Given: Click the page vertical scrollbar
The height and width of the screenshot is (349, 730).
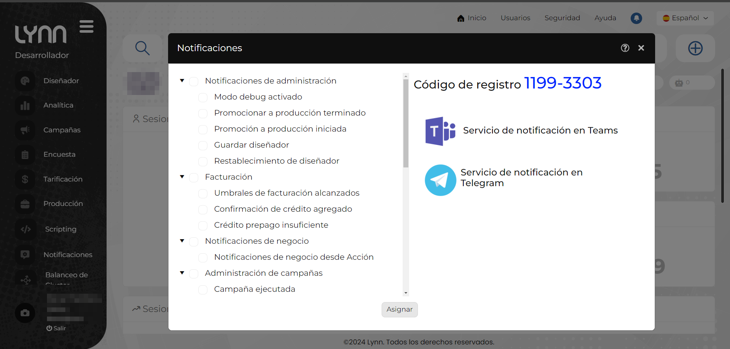Looking at the screenshot, I should (722, 135).
